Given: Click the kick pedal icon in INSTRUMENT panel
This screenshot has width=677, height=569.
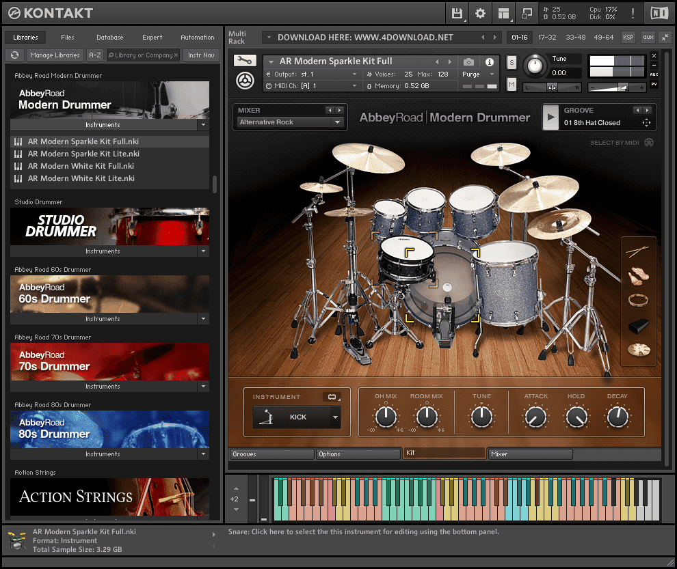Looking at the screenshot, I should coord(266,417).
